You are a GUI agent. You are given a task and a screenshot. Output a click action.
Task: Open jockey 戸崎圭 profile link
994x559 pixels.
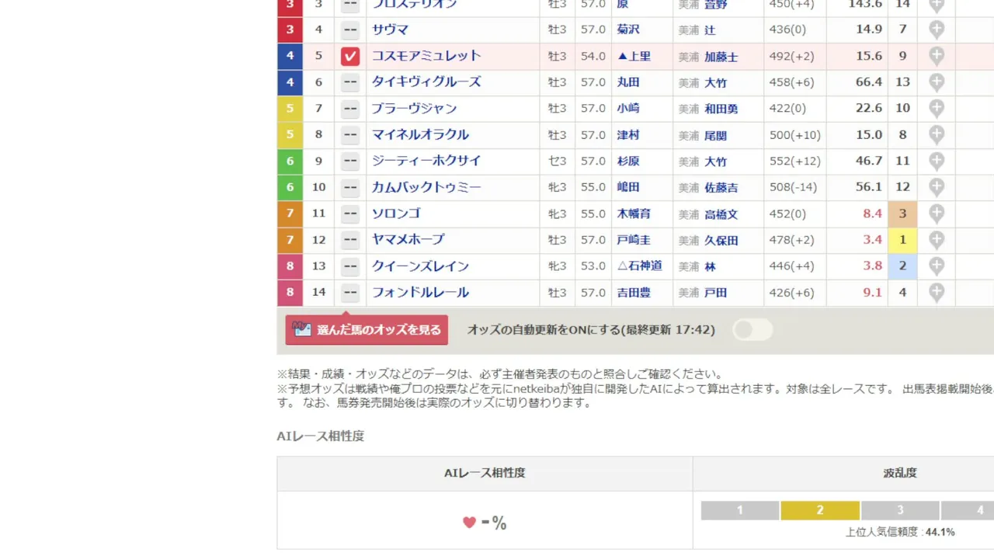634,240
